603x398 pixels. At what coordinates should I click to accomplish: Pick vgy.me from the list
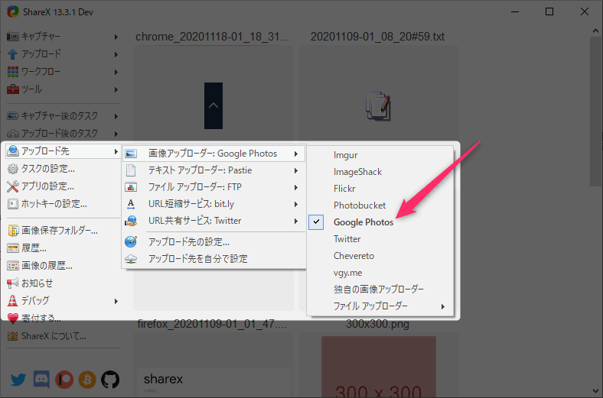[347, 273]
